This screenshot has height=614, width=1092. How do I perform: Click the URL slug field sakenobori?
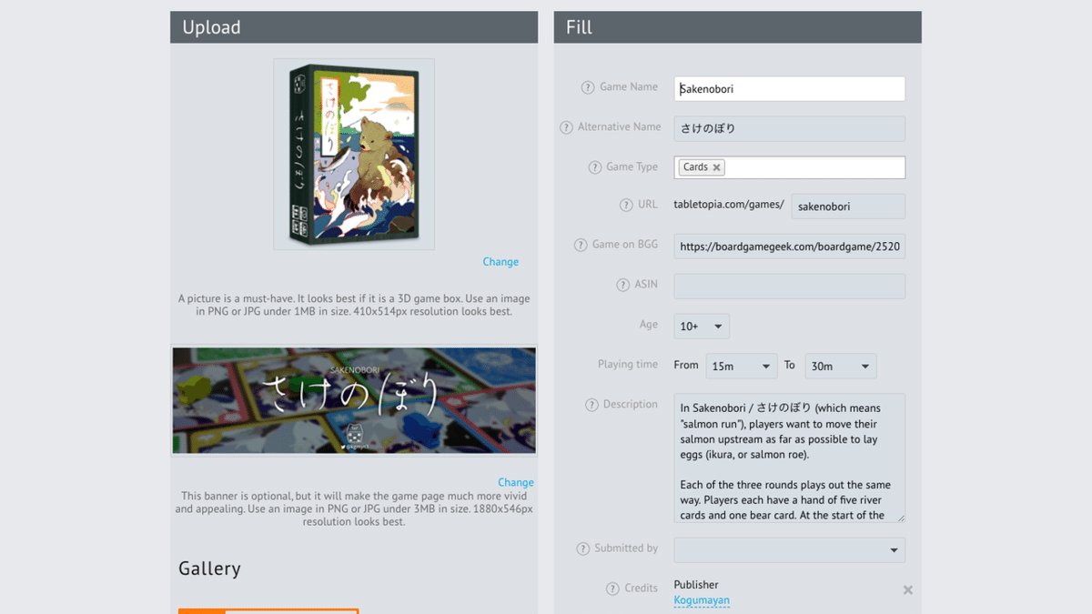848,206
